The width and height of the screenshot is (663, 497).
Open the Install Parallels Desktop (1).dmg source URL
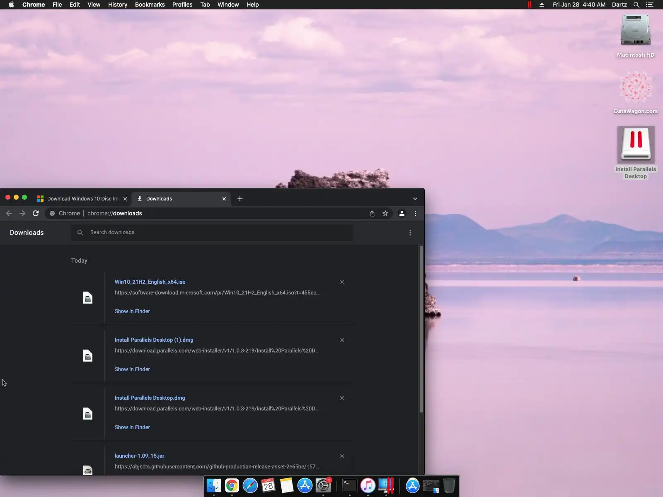(x=217, y=351)
